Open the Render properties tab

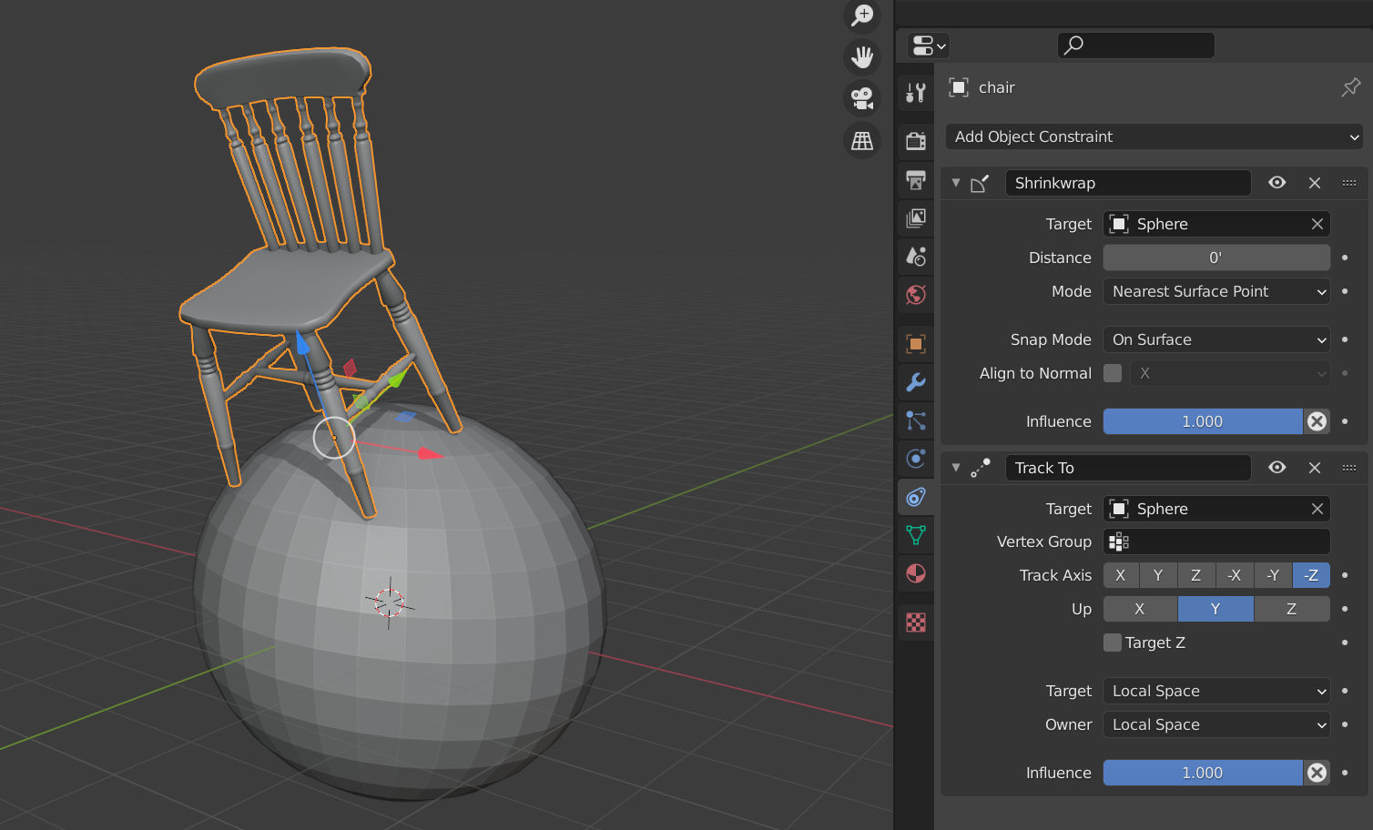pos(916,141)
